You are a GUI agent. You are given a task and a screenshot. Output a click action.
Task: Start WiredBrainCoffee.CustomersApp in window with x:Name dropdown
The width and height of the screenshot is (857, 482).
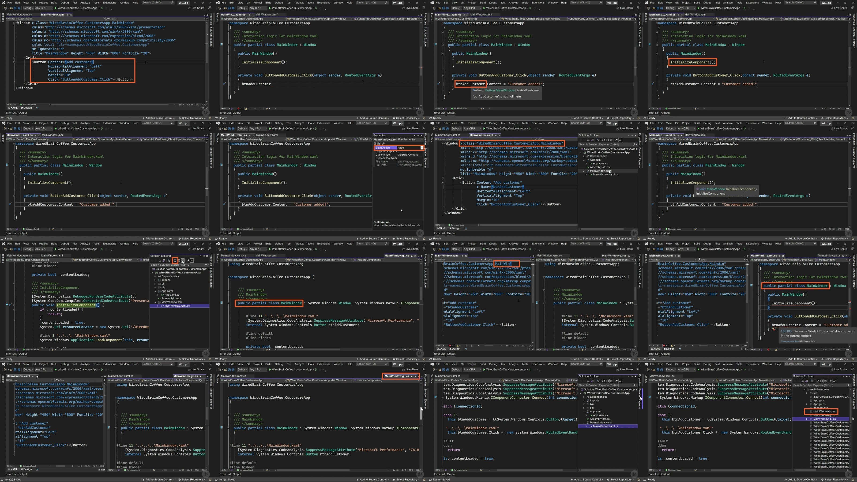[x=506, y=129]
